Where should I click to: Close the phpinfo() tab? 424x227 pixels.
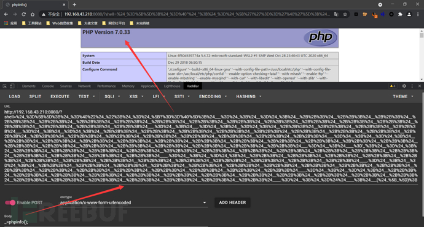tap(64, 4)
